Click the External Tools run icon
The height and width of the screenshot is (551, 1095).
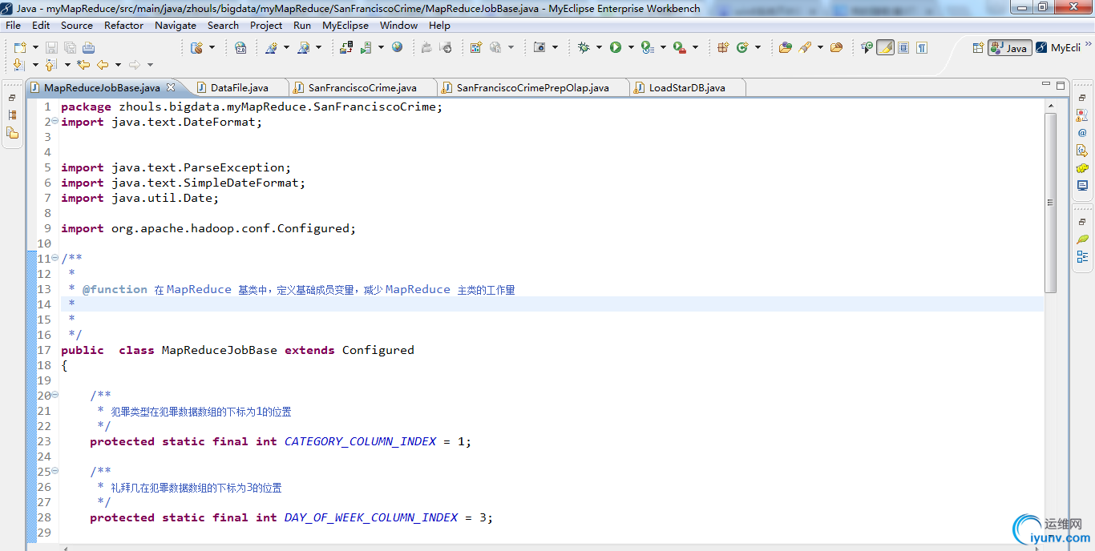pyautogui.click(x=679, y=48)
